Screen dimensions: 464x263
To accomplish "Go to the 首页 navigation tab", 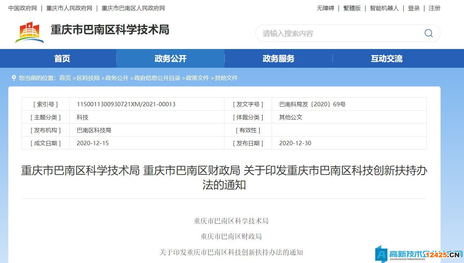I will coord(62,58).
